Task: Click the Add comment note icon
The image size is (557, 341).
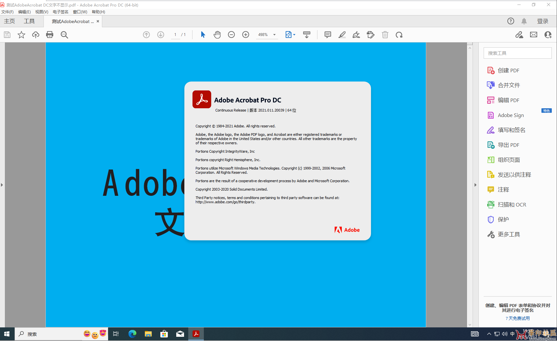Action: 328,35
